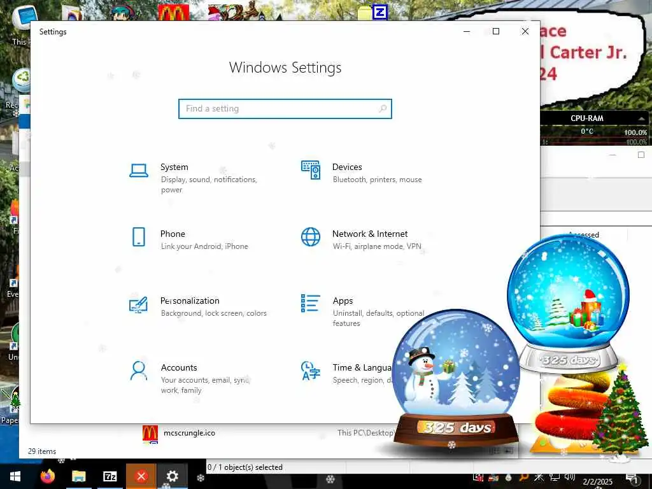Click the volume speaker tray icon

pyautogui.click(x=570, y=478)
